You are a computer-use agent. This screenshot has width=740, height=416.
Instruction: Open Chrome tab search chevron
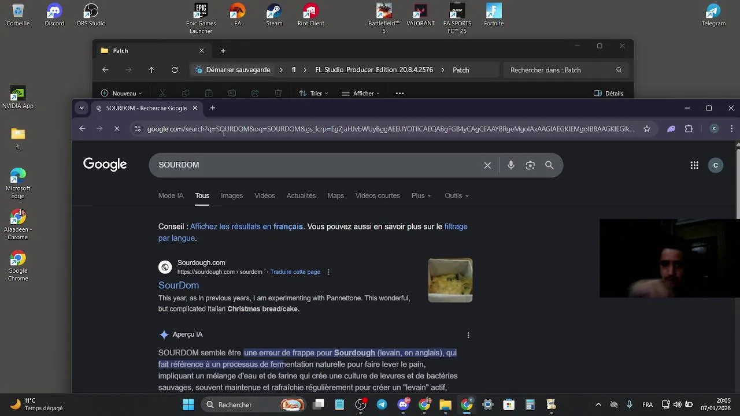coord(82,108)
